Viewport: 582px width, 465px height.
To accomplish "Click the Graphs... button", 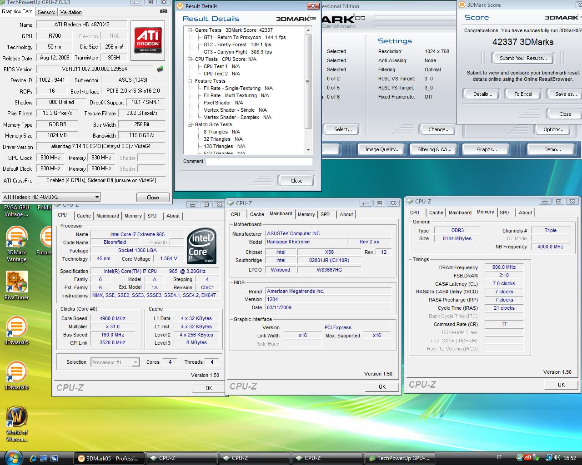I will (x=487, y=149).
